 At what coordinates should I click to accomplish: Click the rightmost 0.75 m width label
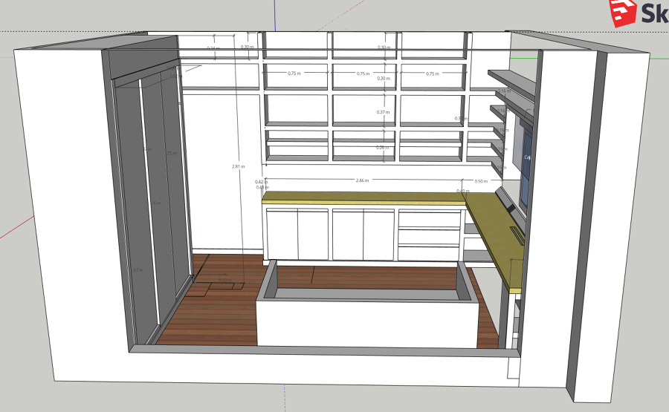tap(432, 73)
